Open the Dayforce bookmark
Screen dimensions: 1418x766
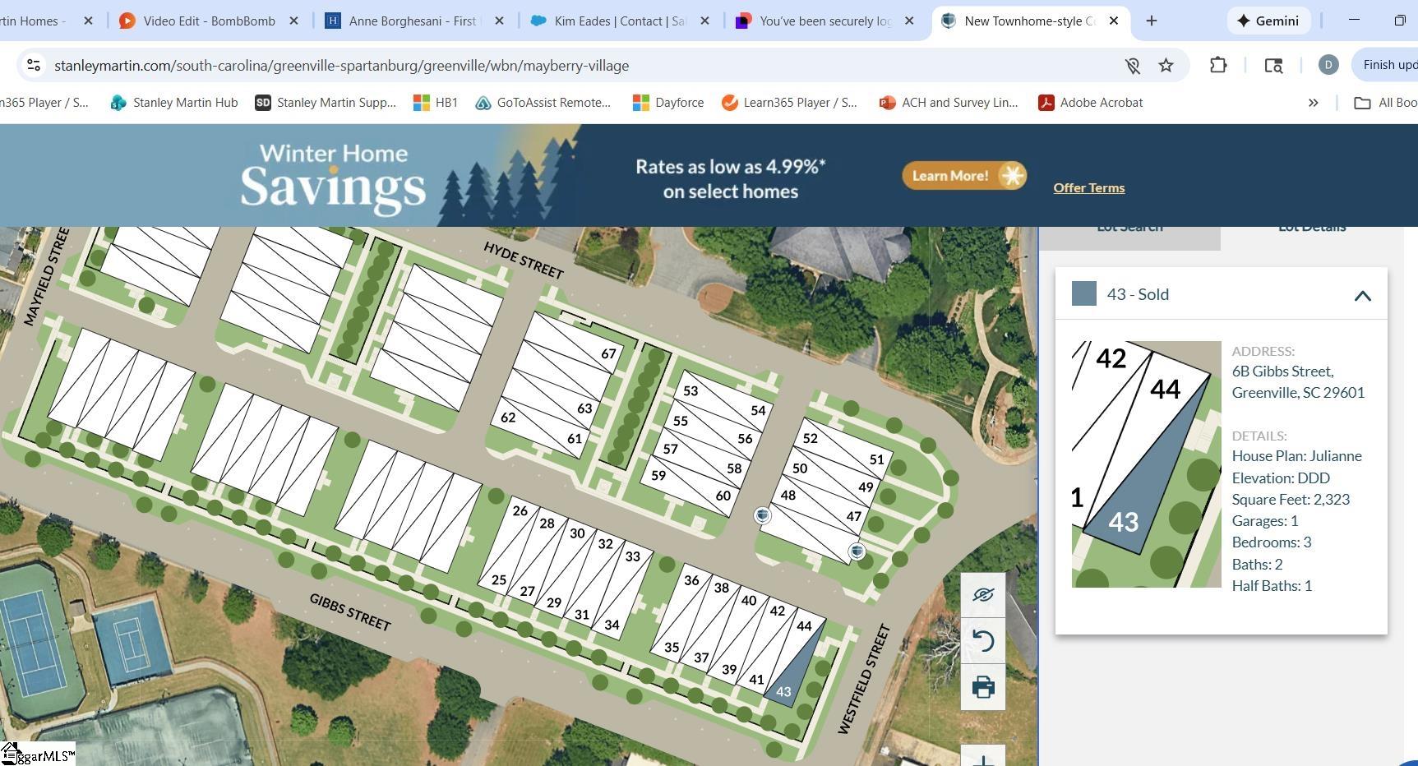[x=668, y=103]
